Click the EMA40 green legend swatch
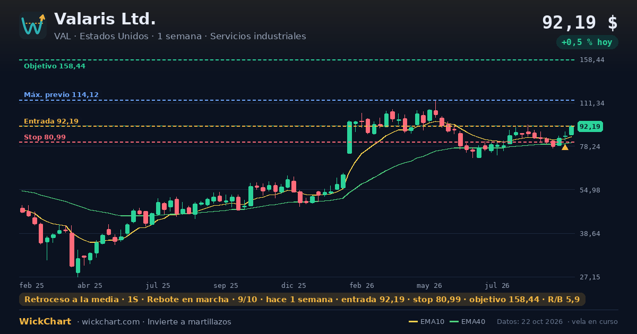This screenshot has height=334, width=637. (x=454, y=322)
